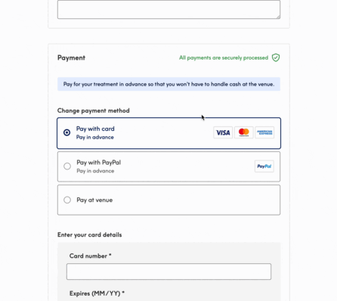Click the Visa card logo

pyautogui.click(x=223, y=132)
